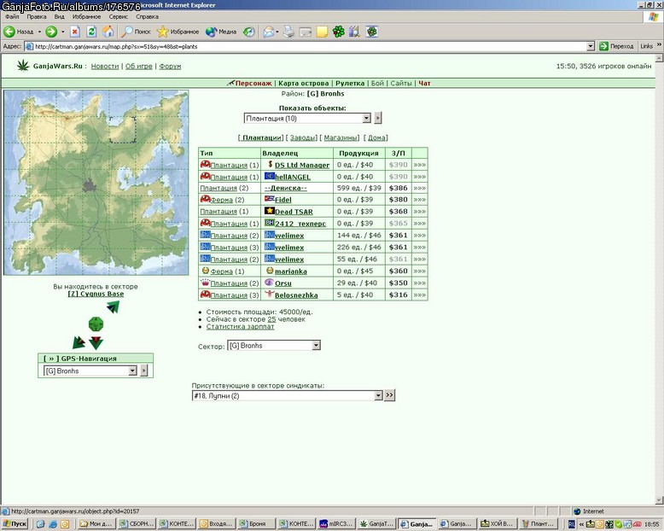Screen dimensions: 664x531
Task: Click the History toolbar icon
Action: (249, 32)
